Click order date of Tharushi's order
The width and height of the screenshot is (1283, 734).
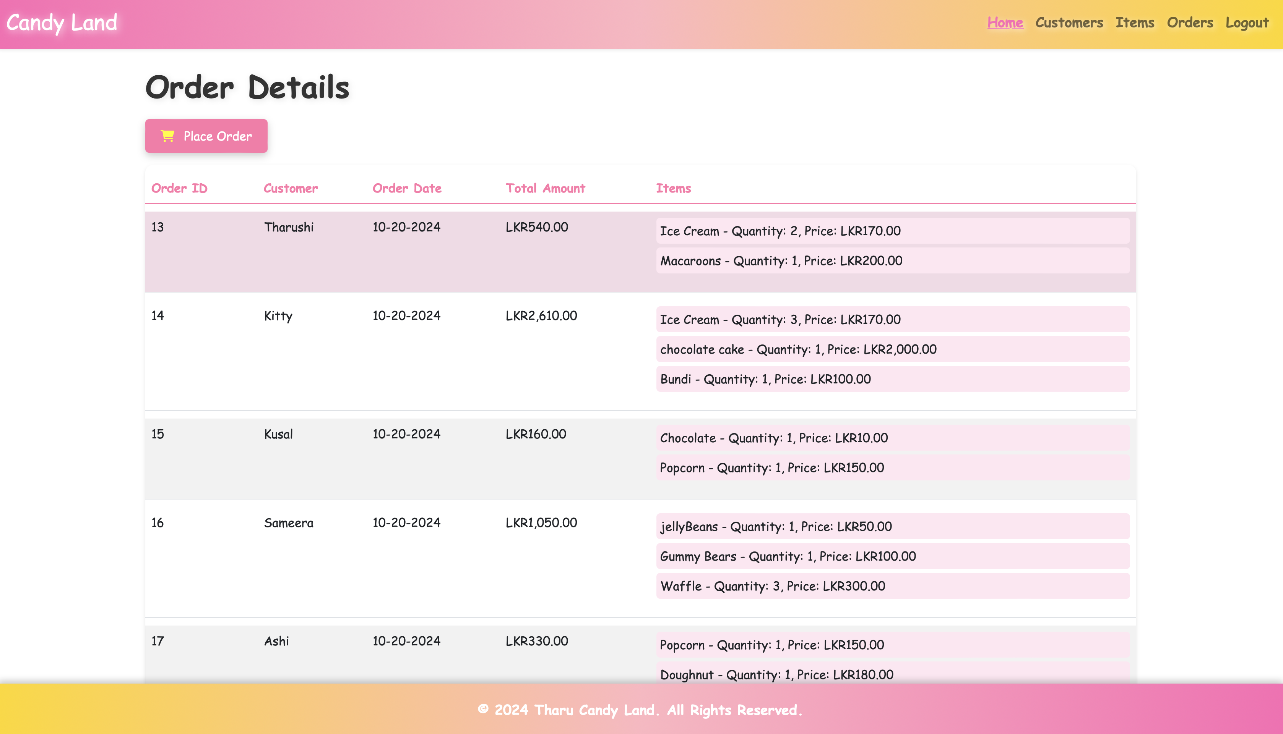point(406,227)
